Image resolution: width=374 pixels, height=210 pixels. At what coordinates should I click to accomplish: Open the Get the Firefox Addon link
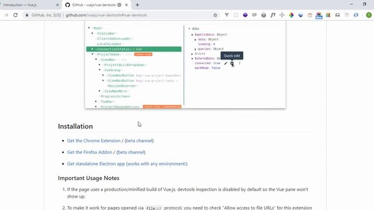tap(89, 152)
